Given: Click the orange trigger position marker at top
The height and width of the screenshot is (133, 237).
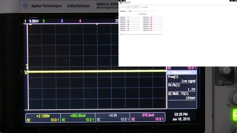Looking at the screenshot, I should click(x=97, y=24).
